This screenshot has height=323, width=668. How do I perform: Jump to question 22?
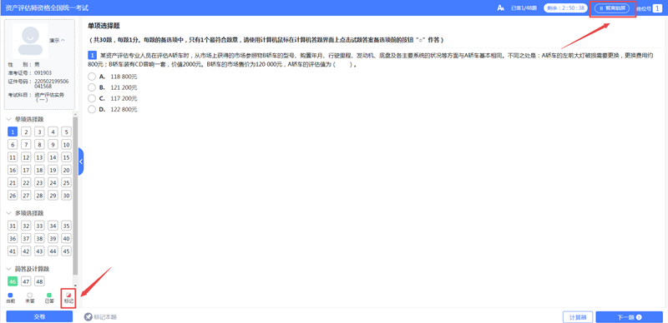(26, 183)
